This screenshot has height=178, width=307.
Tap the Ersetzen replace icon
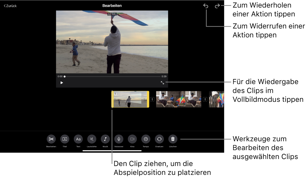pos(159,139)
